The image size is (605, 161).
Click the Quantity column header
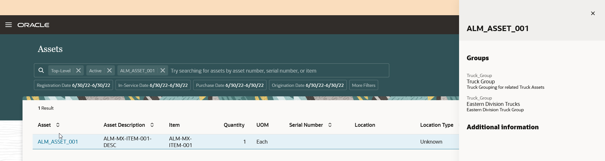tap(234, 125)
